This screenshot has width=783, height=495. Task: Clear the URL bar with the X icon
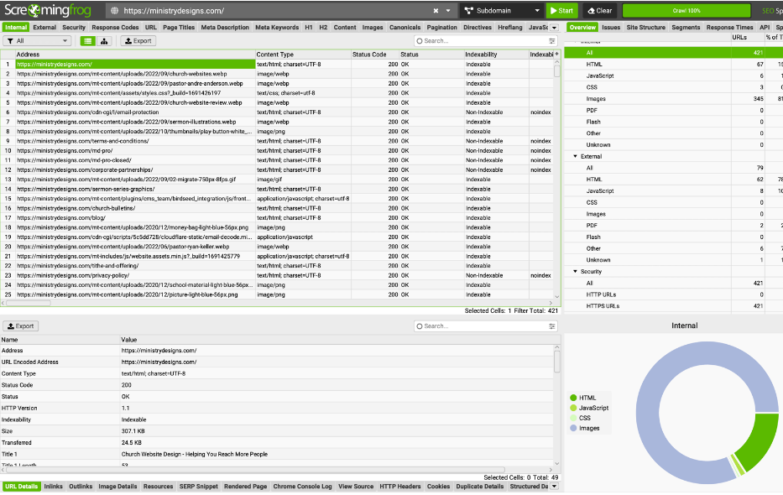pos(436,11)
